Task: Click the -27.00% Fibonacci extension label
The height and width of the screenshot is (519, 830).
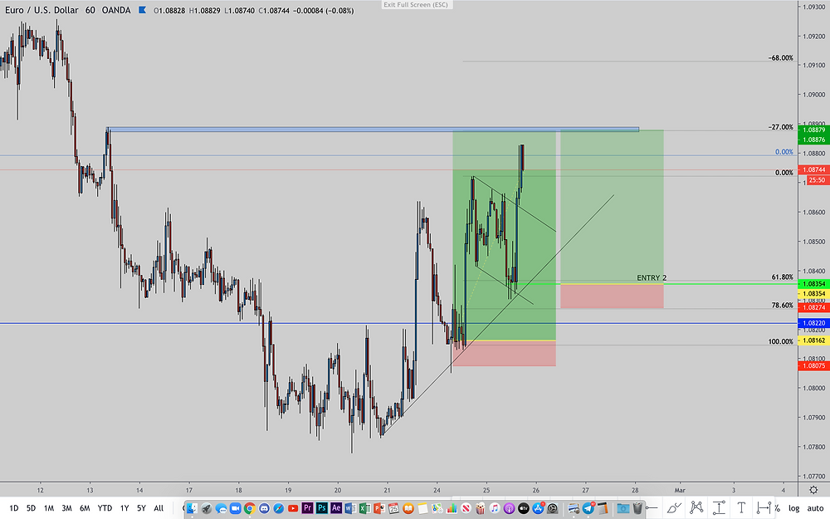Action: [x=781, y=127]
